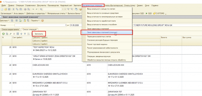The image size is (202, 96).
Task: Switch to Список операций tab
Action: [x=30, y=29]
